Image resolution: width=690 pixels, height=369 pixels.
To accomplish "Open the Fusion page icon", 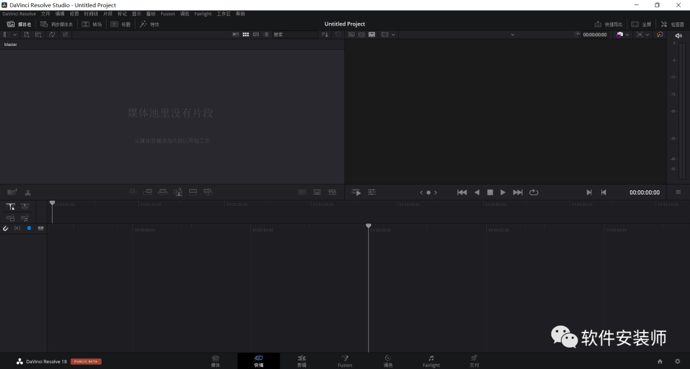I will point(345,361).
